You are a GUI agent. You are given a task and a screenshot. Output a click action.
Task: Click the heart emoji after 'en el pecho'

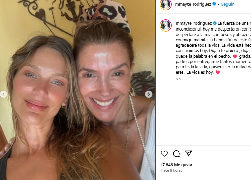(x=235, y=56)
